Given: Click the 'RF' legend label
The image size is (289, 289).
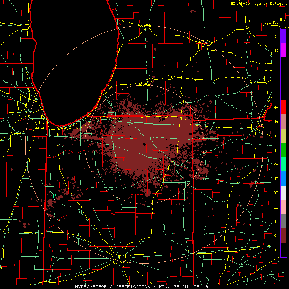Looking at the screenshot, I should [x=276, y=36].
